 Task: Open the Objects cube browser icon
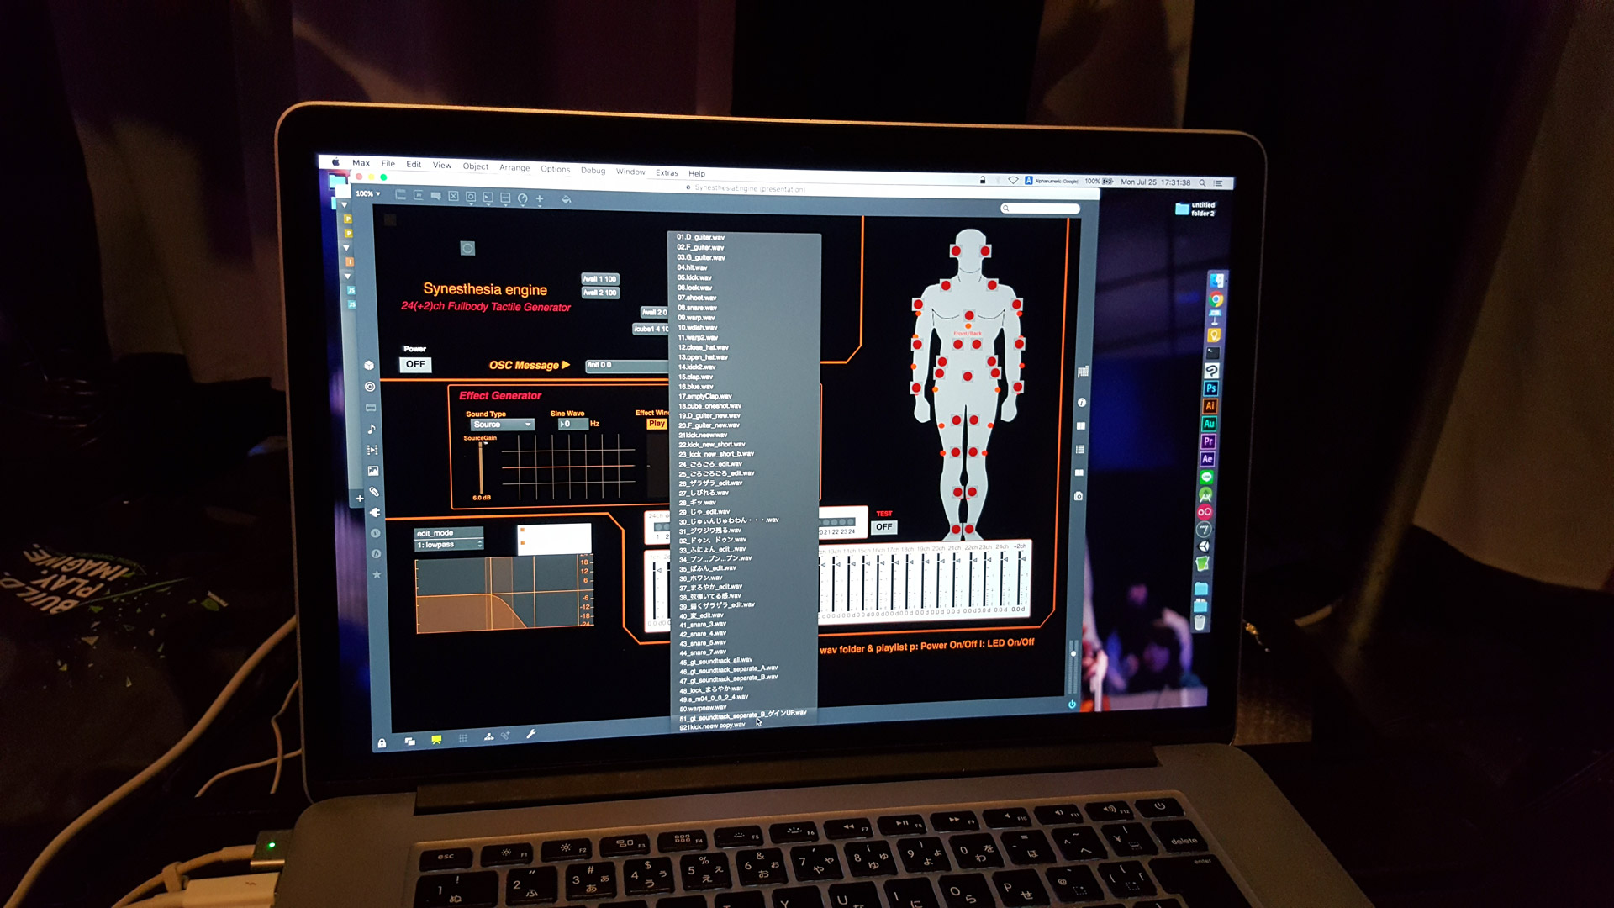[x=369, y=365]
